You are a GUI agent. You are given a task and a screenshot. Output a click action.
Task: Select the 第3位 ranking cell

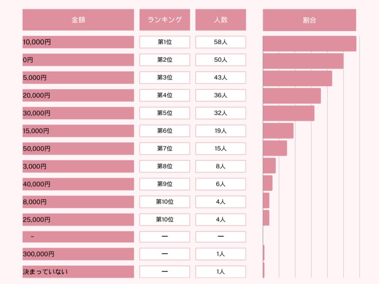point(164,78)
